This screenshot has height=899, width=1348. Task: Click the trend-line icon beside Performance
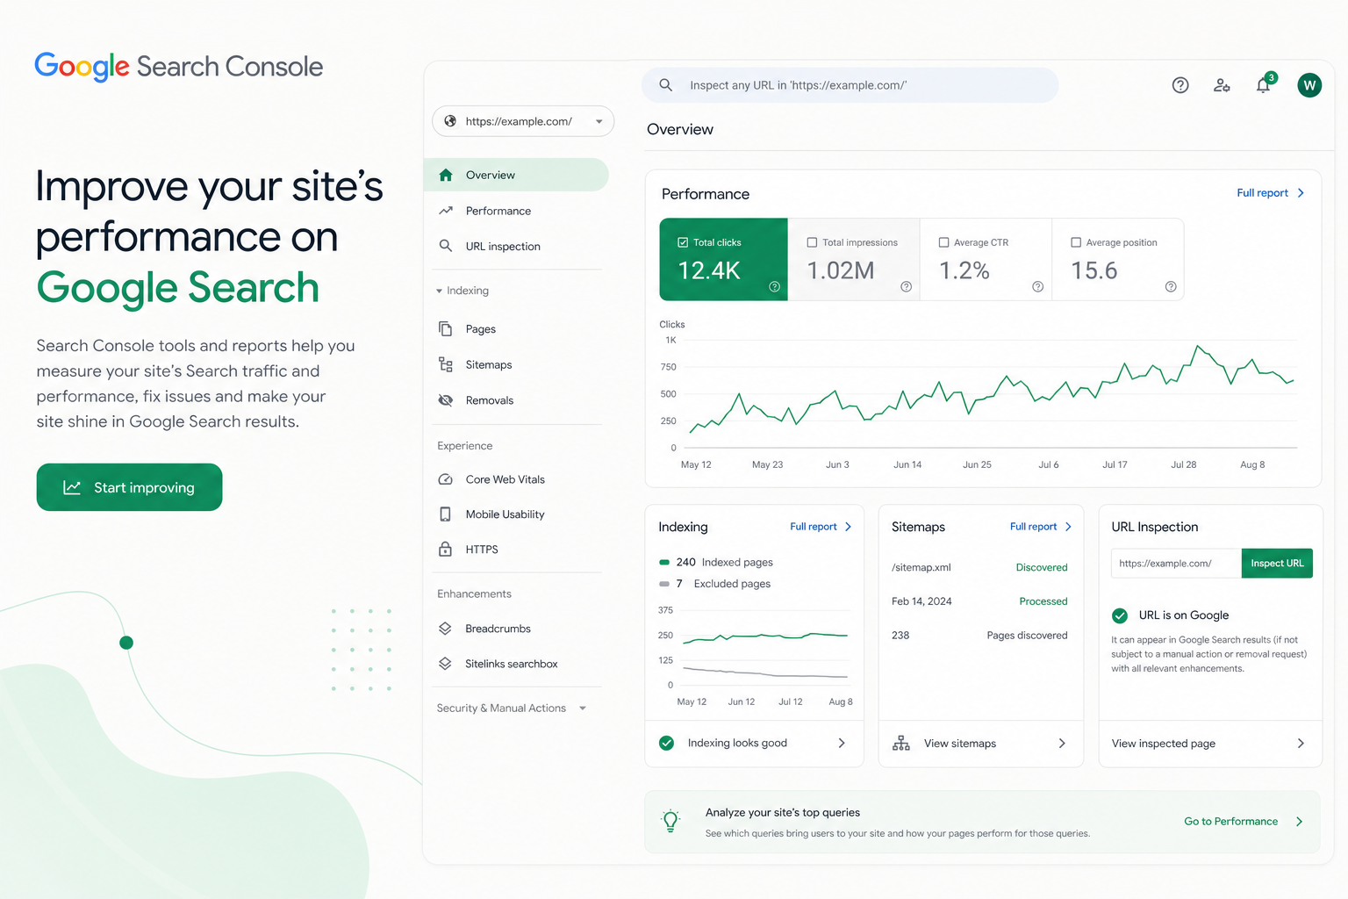pyautogui.click(x=446, y=211)
